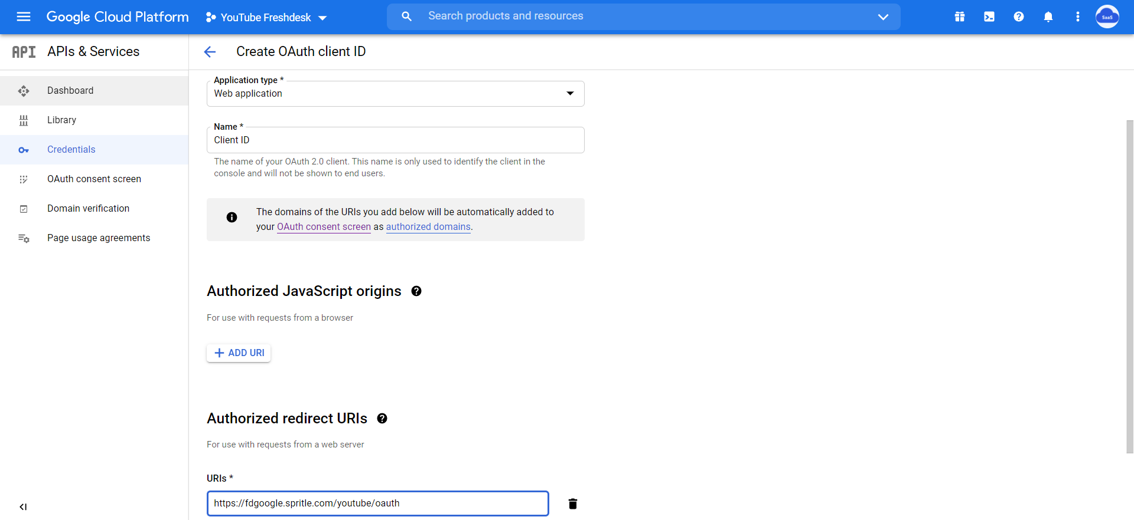Open the YouTube Freshdesk project selector

tap(266, 18)
